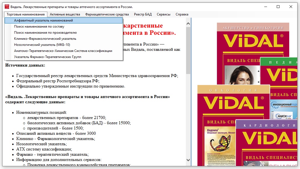
Task: Choose Нозологический указатель (МКБ-10)
Action: pos(42,45)
